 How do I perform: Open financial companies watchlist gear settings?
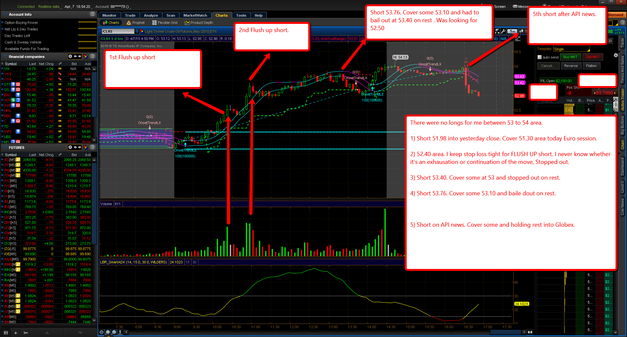point(70,56)
